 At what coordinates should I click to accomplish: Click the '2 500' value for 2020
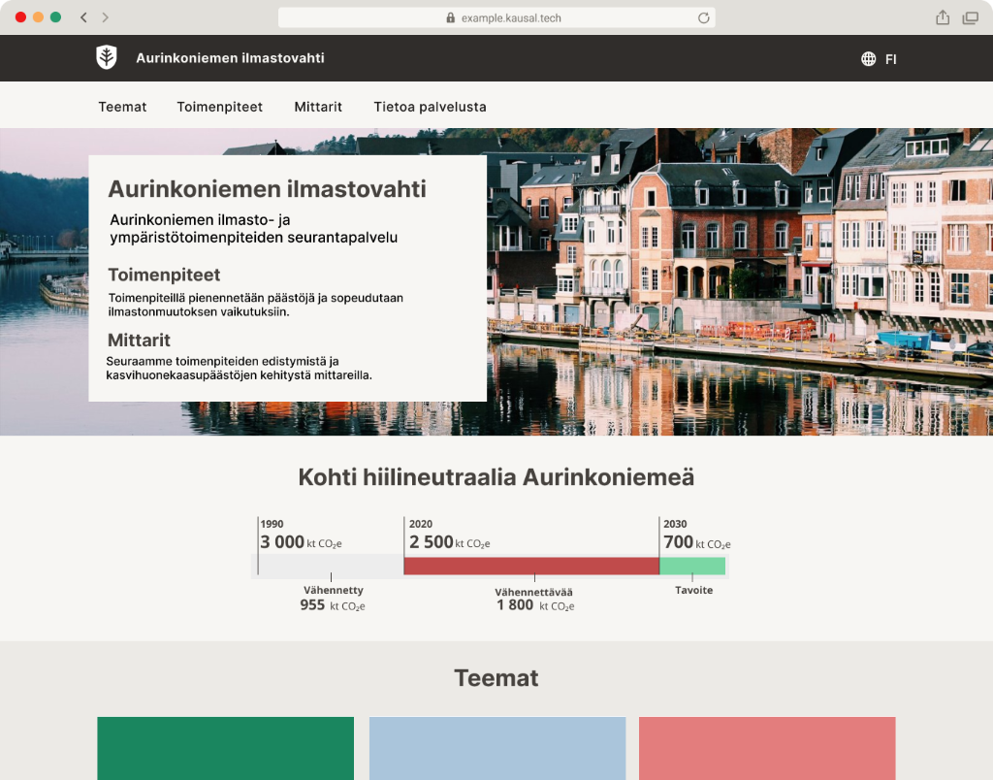pyautogui.click(x=431, y=541)
